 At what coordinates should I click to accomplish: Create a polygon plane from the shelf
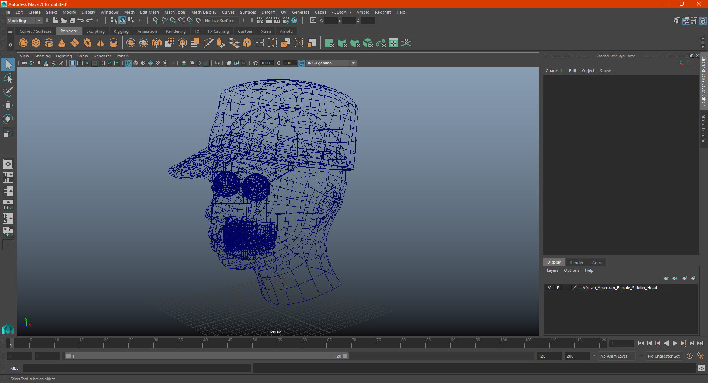75,43
